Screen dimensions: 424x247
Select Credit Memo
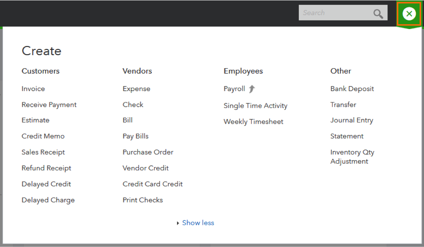(x=43, y=136)
